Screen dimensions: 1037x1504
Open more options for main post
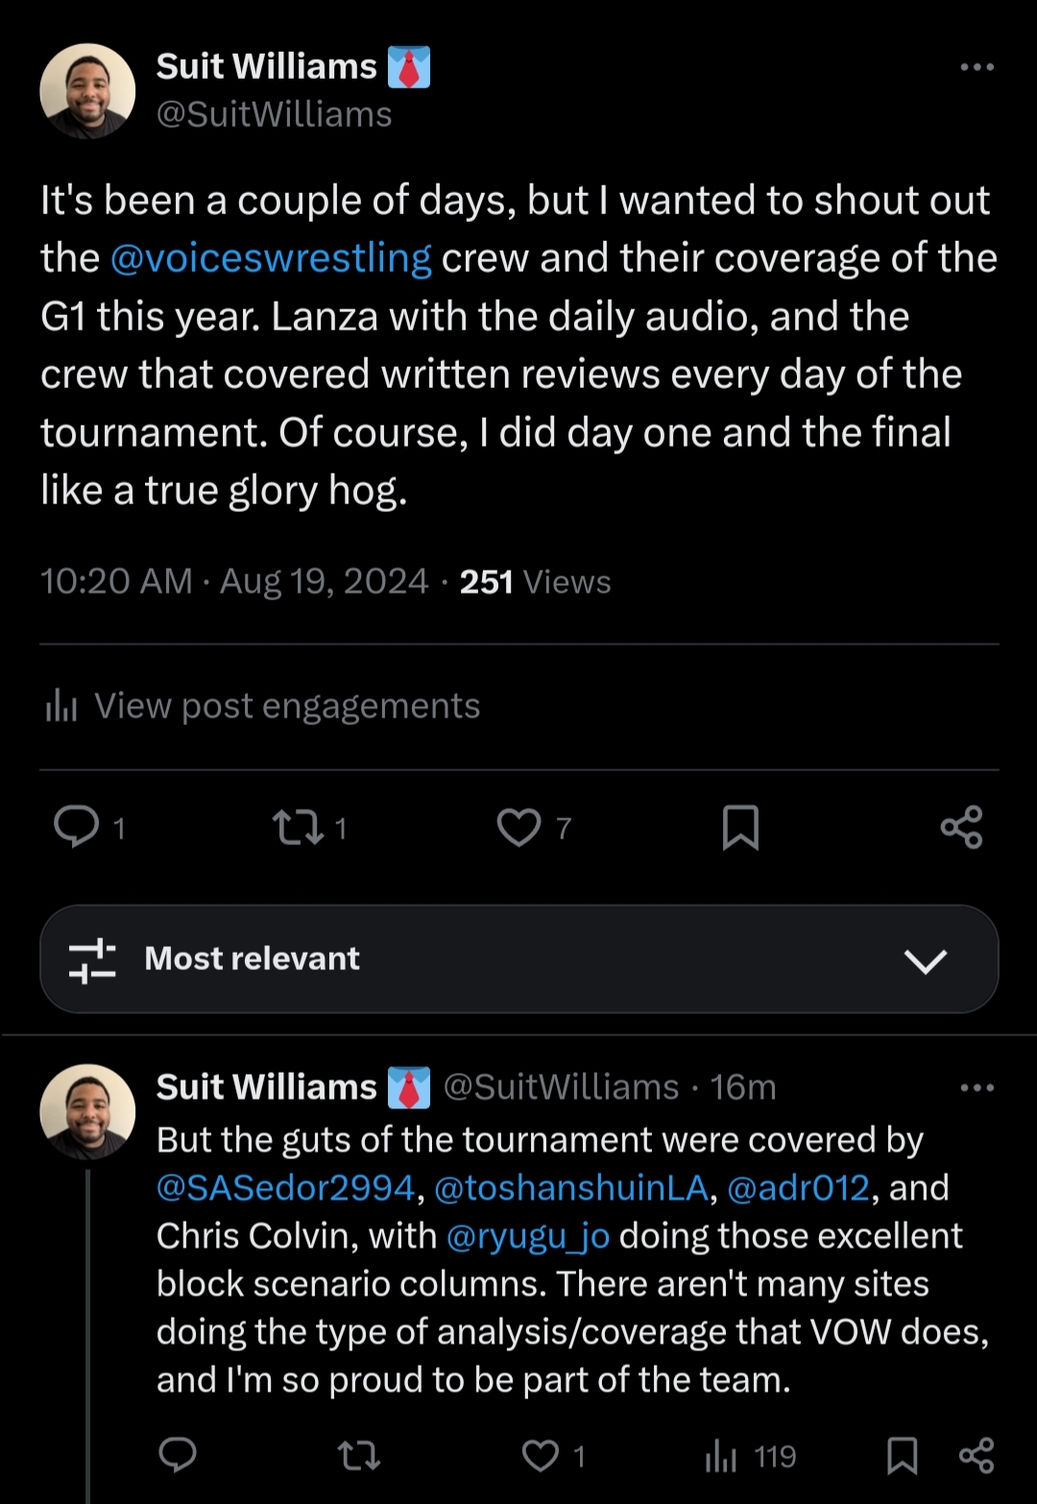pyautogui.click(x=977, y=67)
